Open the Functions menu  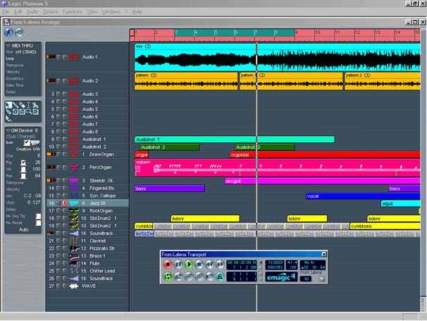click(73, 12)
